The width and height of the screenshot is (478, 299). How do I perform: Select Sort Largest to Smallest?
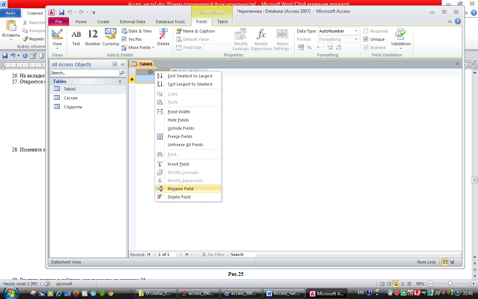(x=188, y=84)
